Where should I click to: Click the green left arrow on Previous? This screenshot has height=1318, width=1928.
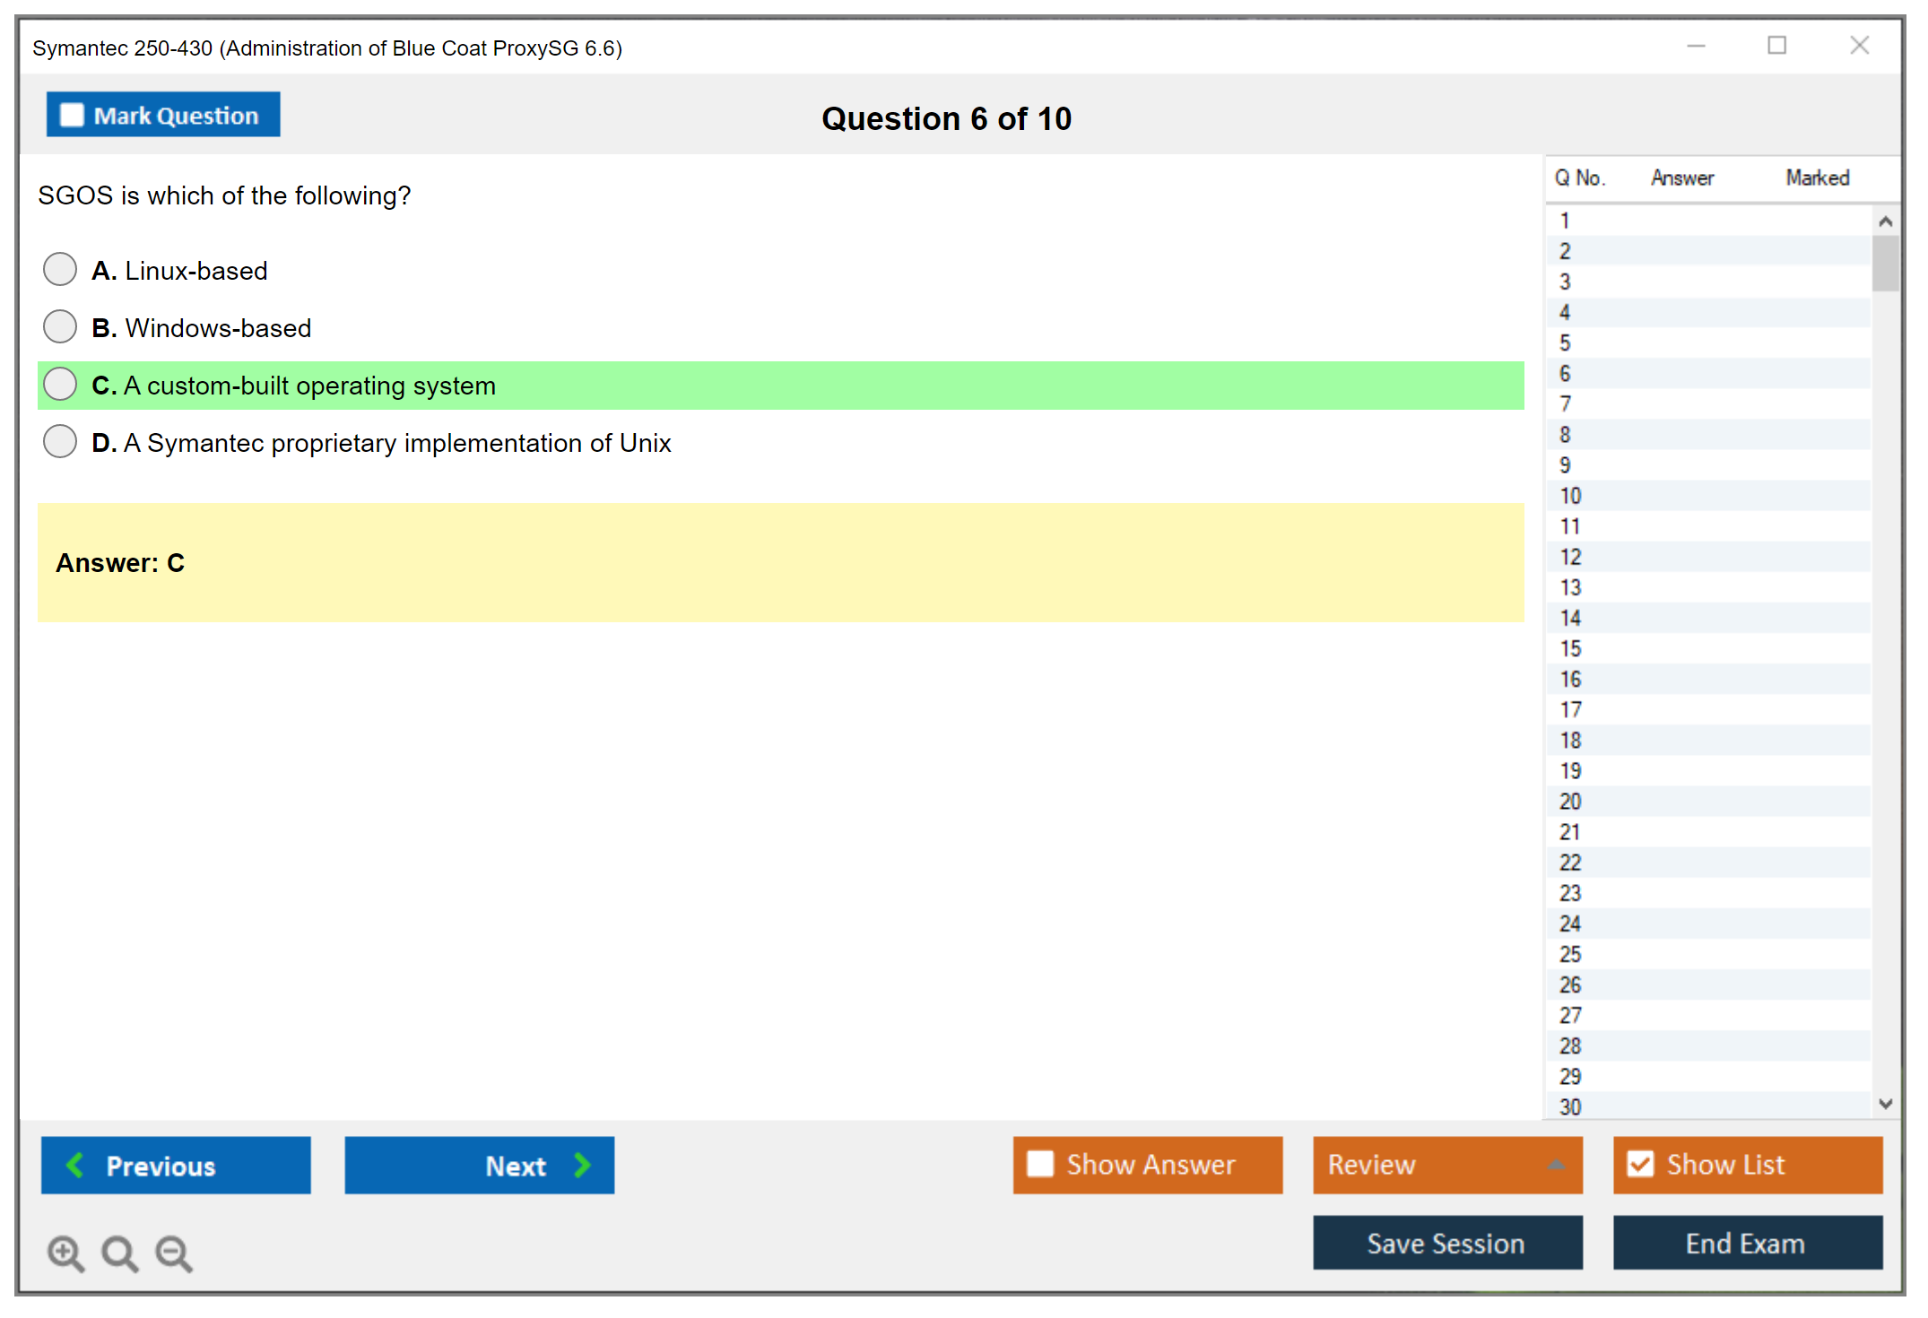75,1165
